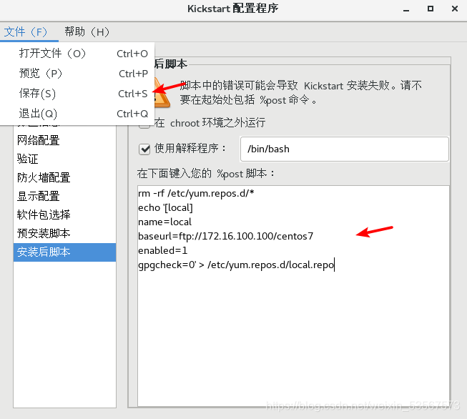Click the line 'rm -rf /etc/yum.repos.d/*'
467x419 pixels.
click(x=196, y=193)
